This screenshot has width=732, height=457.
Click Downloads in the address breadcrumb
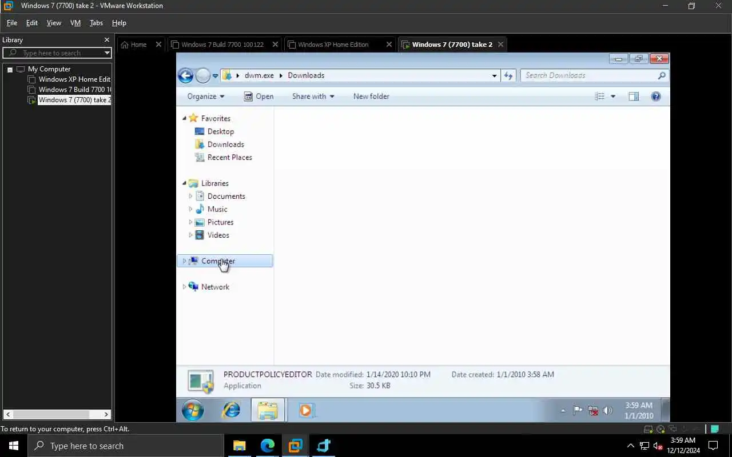[x=306, y=75]
